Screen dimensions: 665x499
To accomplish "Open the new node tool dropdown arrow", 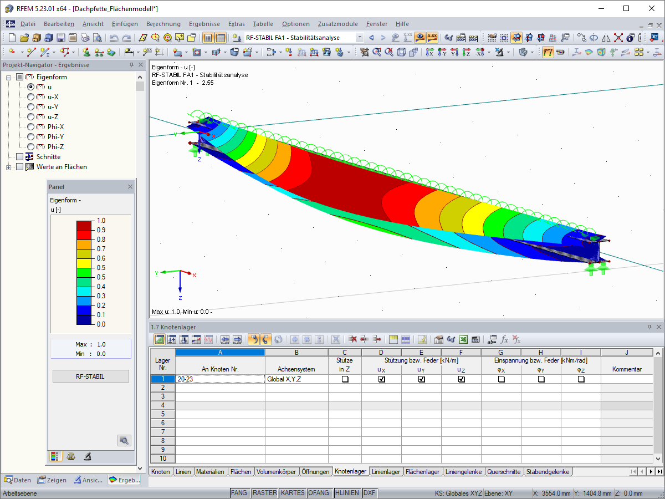I will tap(22, 52).
